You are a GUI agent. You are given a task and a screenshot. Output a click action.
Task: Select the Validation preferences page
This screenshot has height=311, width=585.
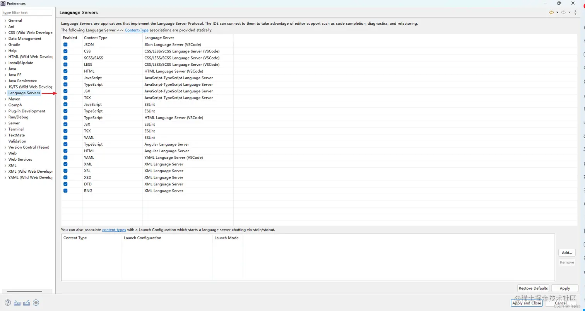(x=17, y=141)
